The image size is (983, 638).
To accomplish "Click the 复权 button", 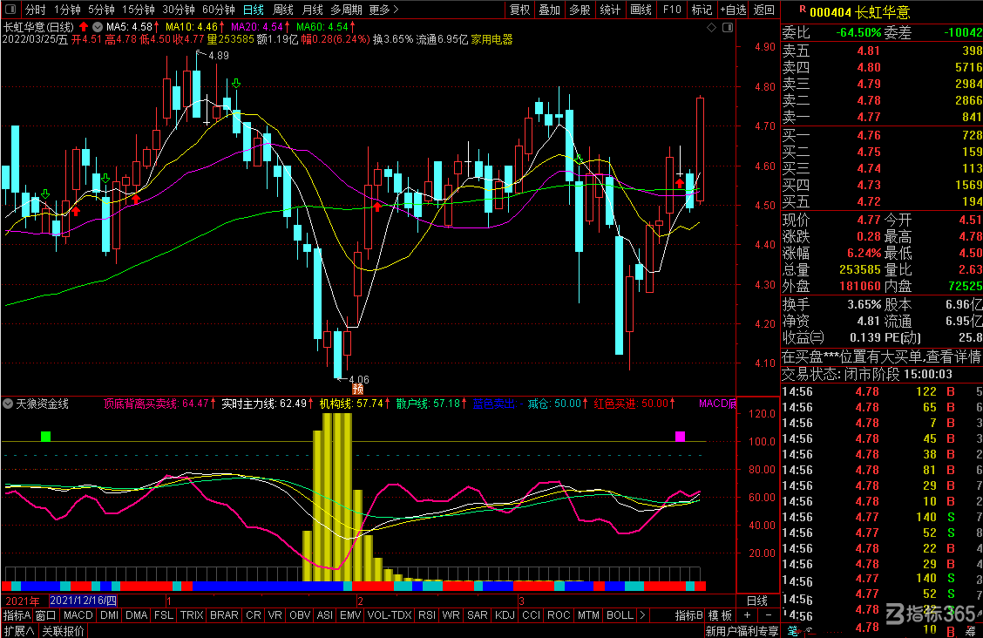I will pos(519,10).
